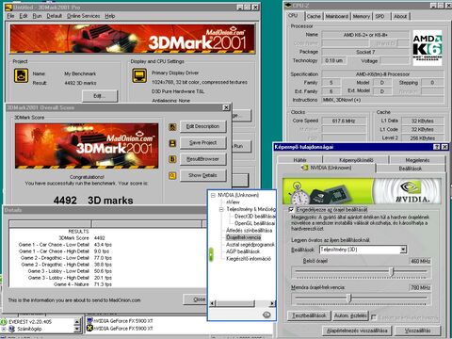Click the round icon at the bottom of the NVIDIA menu panel
Viewport: 452px width, 339px height.
click(266, 315)
